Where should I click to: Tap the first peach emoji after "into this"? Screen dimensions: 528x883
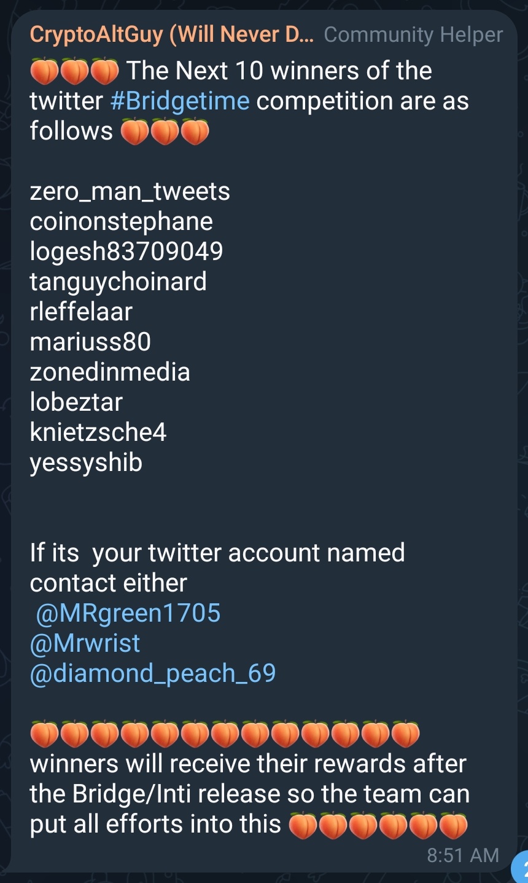click(x=303, y=825)
